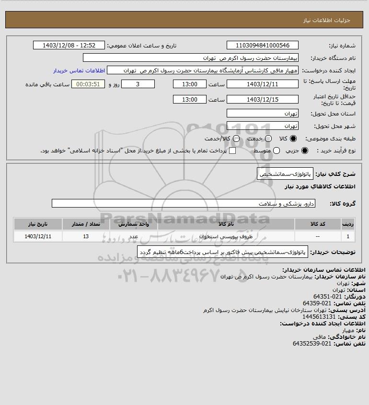Image resolution: width=369 pixels, height=405 pixels.
Task: Click the کد کالا column header
Action: [318, 224]
